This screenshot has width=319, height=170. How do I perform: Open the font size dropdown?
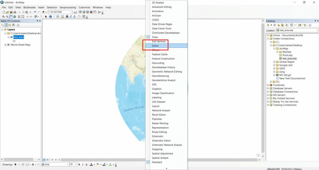click(75, 164)
